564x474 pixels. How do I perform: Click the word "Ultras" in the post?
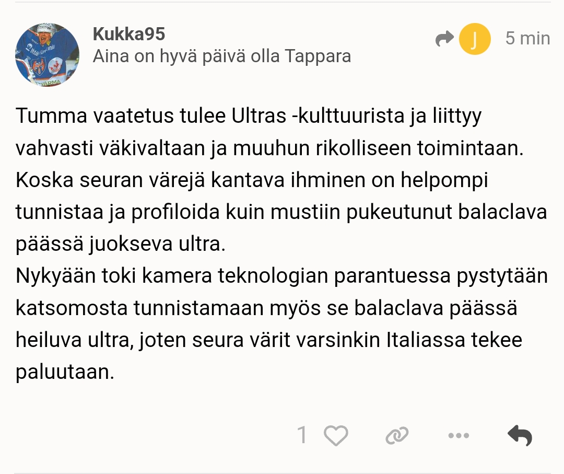click(x=256, y=115)
